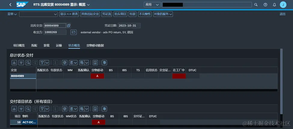Click item number 10 cell

coord(16,122)
